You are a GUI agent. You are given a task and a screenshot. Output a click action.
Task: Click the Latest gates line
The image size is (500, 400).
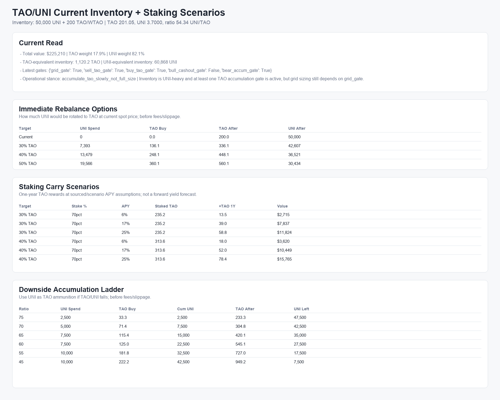click(x=146, y=71)
